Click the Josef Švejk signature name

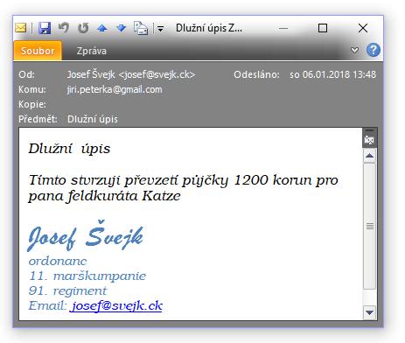coord(85,235)
